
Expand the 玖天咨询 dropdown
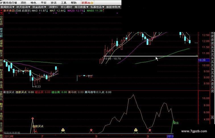pos(23,7)
